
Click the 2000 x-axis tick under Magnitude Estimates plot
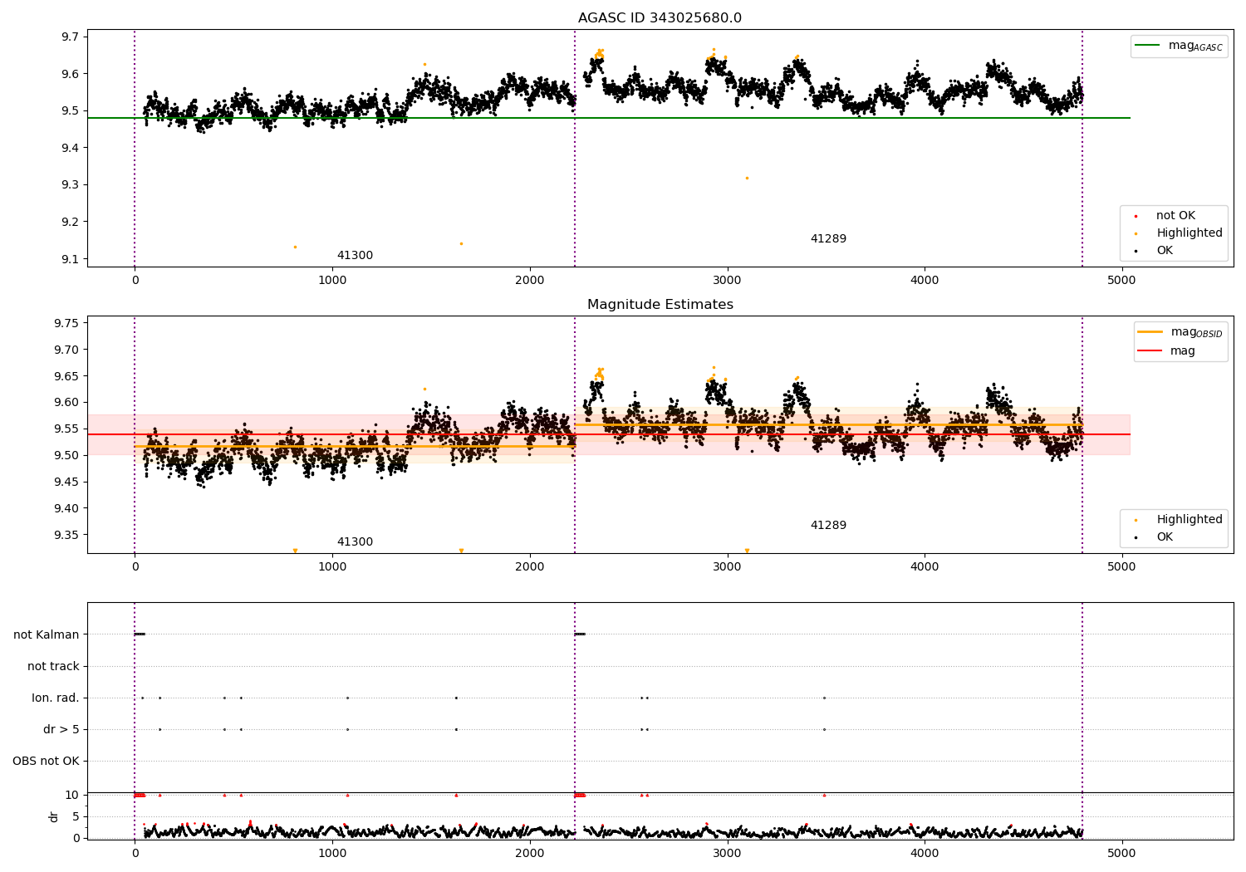pyautogui.click(x=529, y=566)
